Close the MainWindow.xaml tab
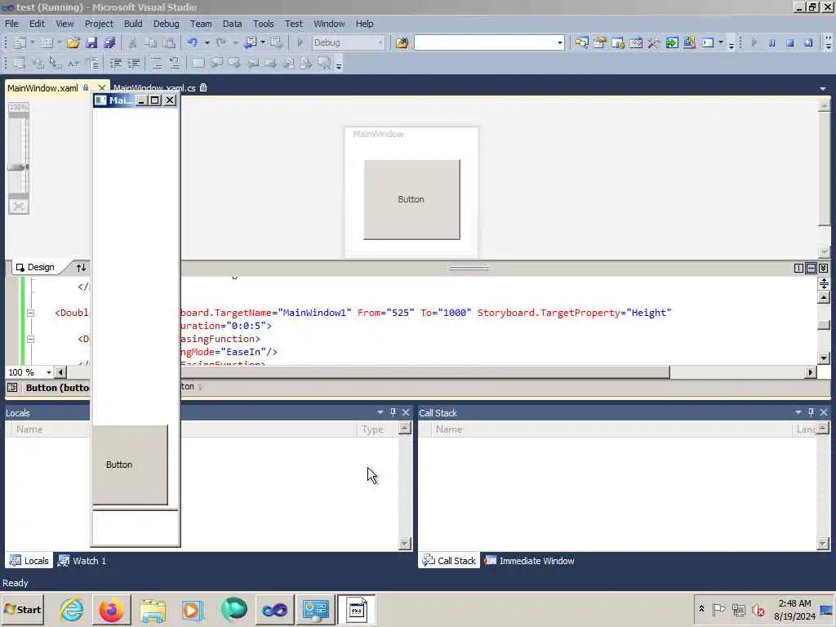Viewport: 836px width, 627px height. [101, 88]
